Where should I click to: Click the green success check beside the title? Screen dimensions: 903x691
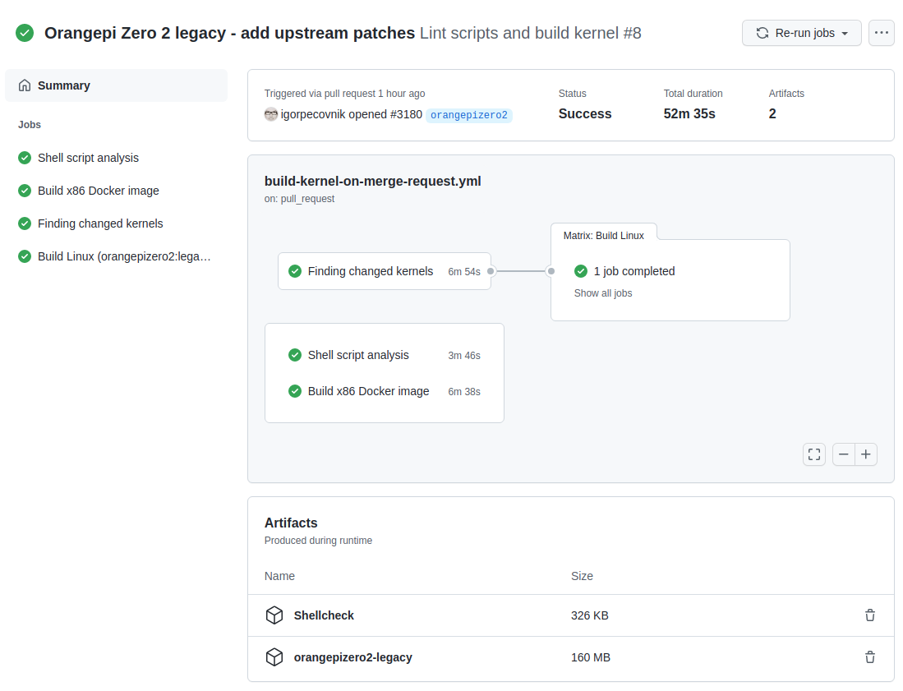(x=25, y=33)
